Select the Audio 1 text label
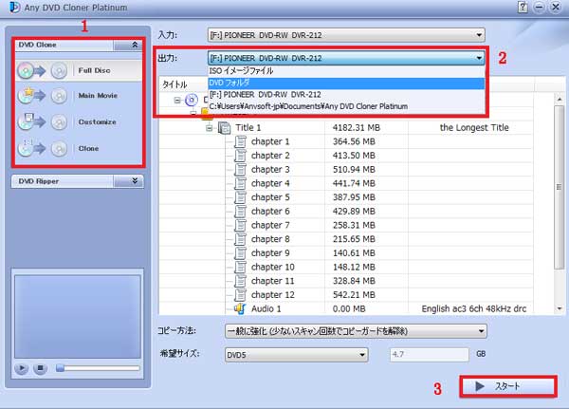569x409 pixels. coord(266,308)
